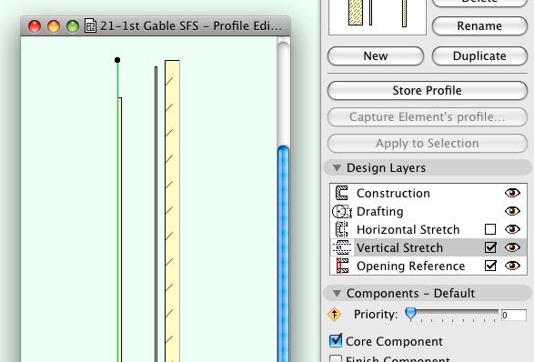Viewport: 534px width, 362px height.
Task: Collapse the Design Layers section
Action: [x=337, y=168]
